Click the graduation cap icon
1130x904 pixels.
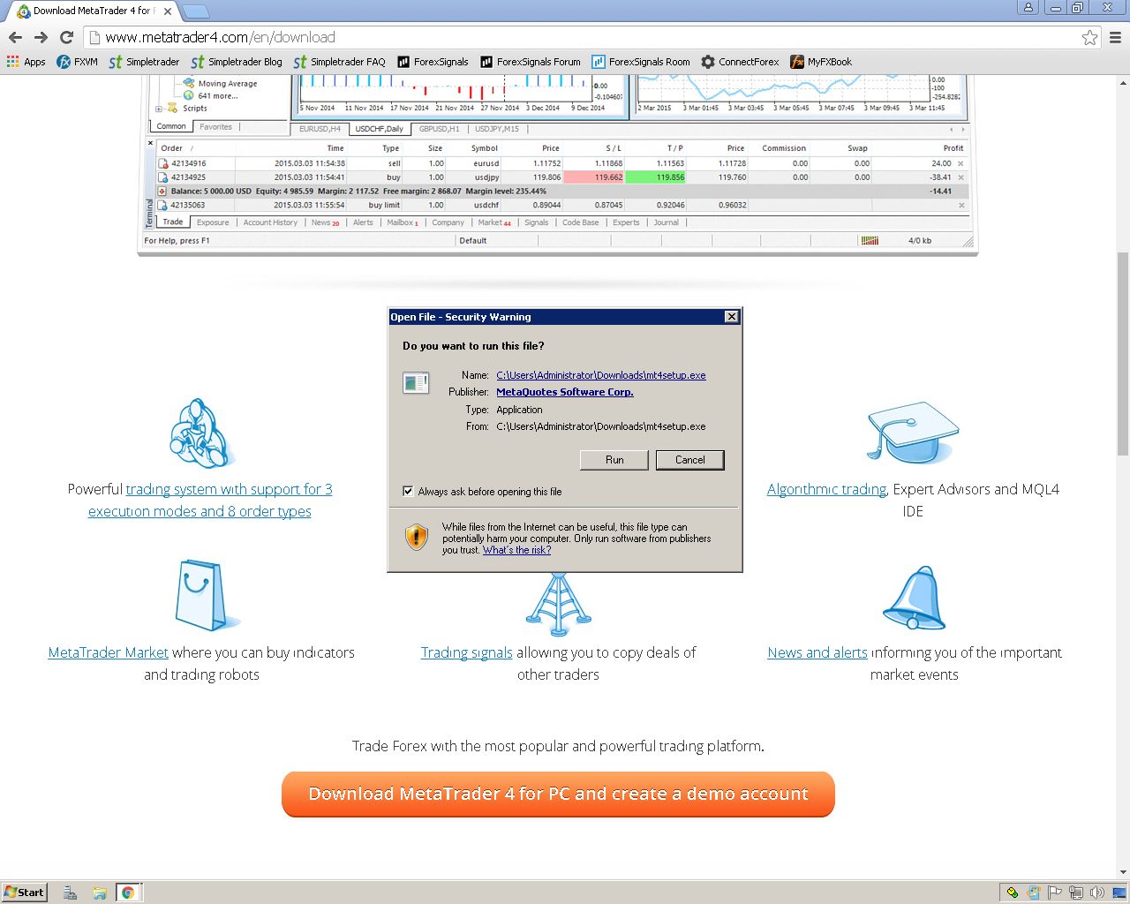913,433
